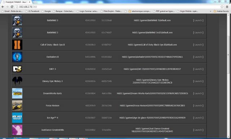Click the DreamWorks Kartz game icon
231x139 pixels.
point(17,93)
